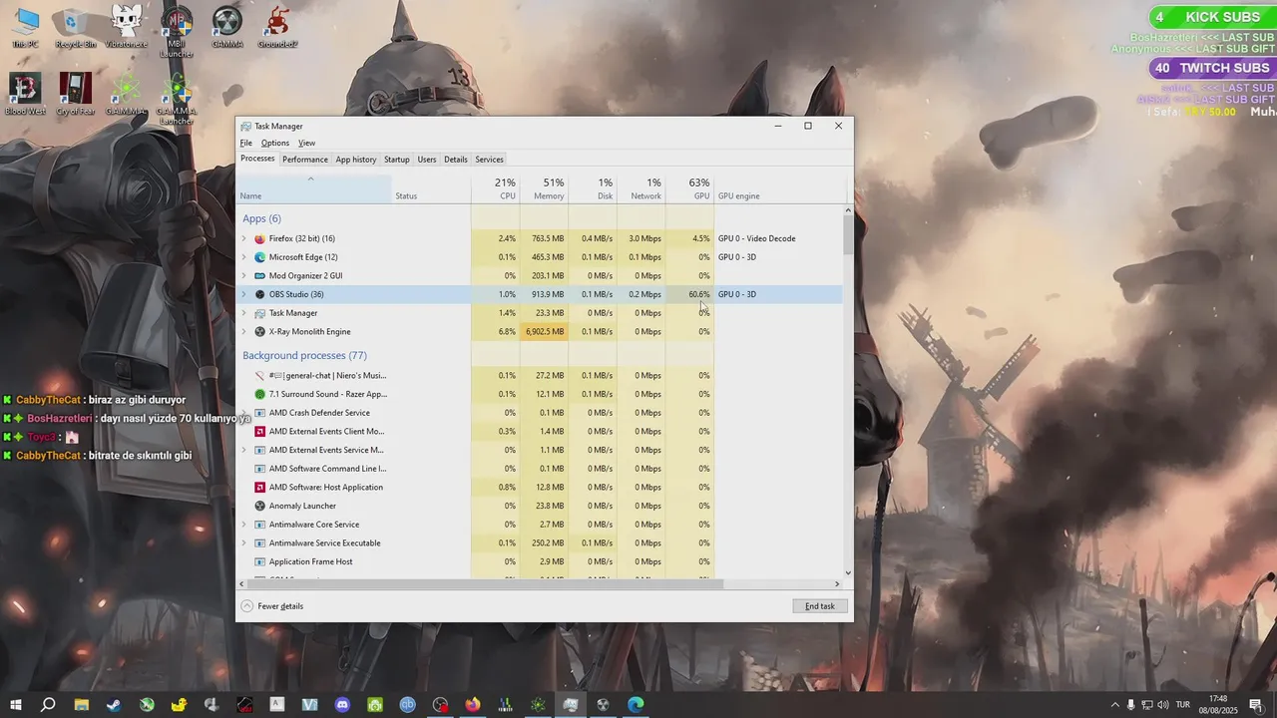Select the Vibrato.exe desktop icon
Image resolution: width=1277 pixels, height=718 pixels.
tap(126, 27)
